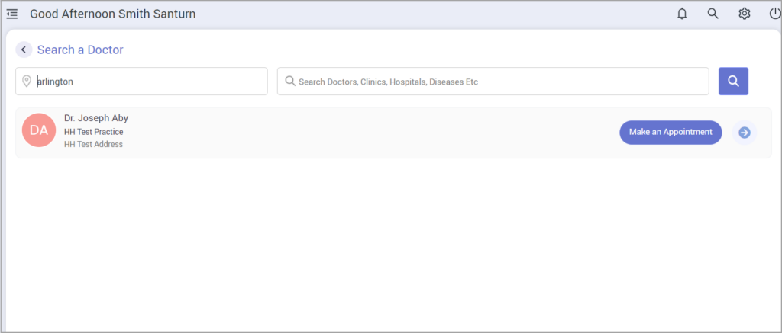Click the magnifier icon inside the doctors search field
Screen dimensions: 782x333
point(290,81)
